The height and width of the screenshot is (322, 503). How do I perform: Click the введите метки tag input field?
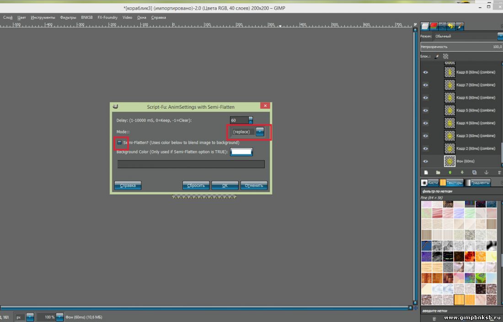(x=462, y=311)
